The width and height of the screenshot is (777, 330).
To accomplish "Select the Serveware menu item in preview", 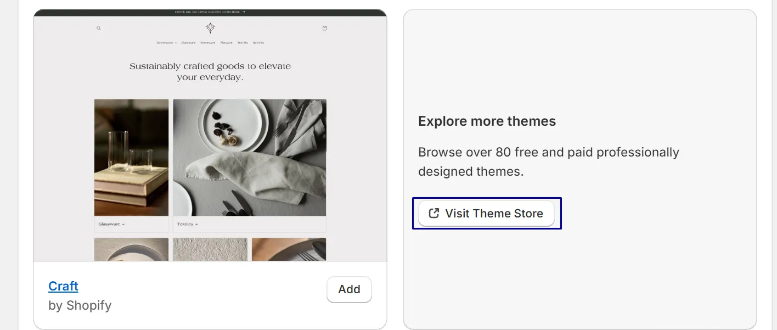I will (x=208, y=43).
